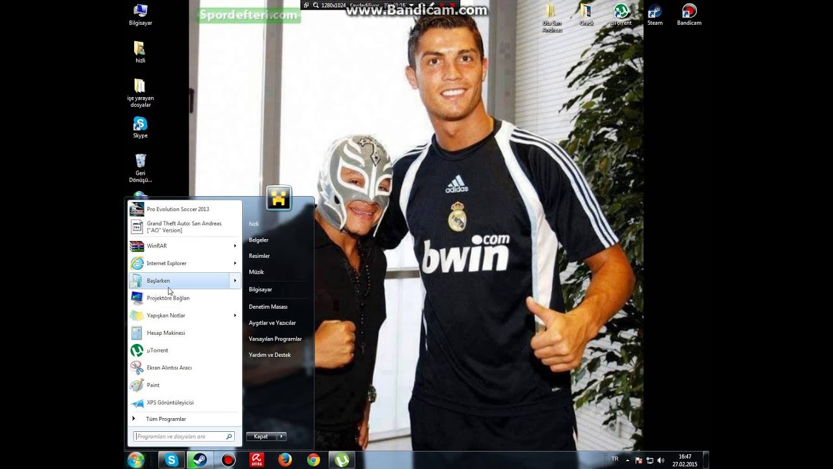Screen dimensions: 833x469
Task: Open Avira from the taskbar
Action: 257,460
